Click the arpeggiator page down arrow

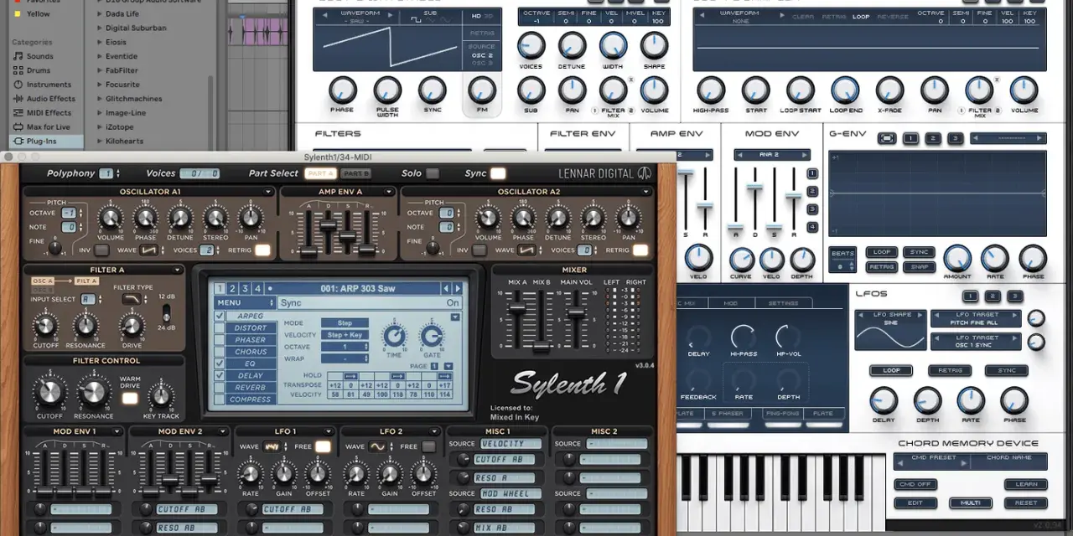[x=448, y=366]
